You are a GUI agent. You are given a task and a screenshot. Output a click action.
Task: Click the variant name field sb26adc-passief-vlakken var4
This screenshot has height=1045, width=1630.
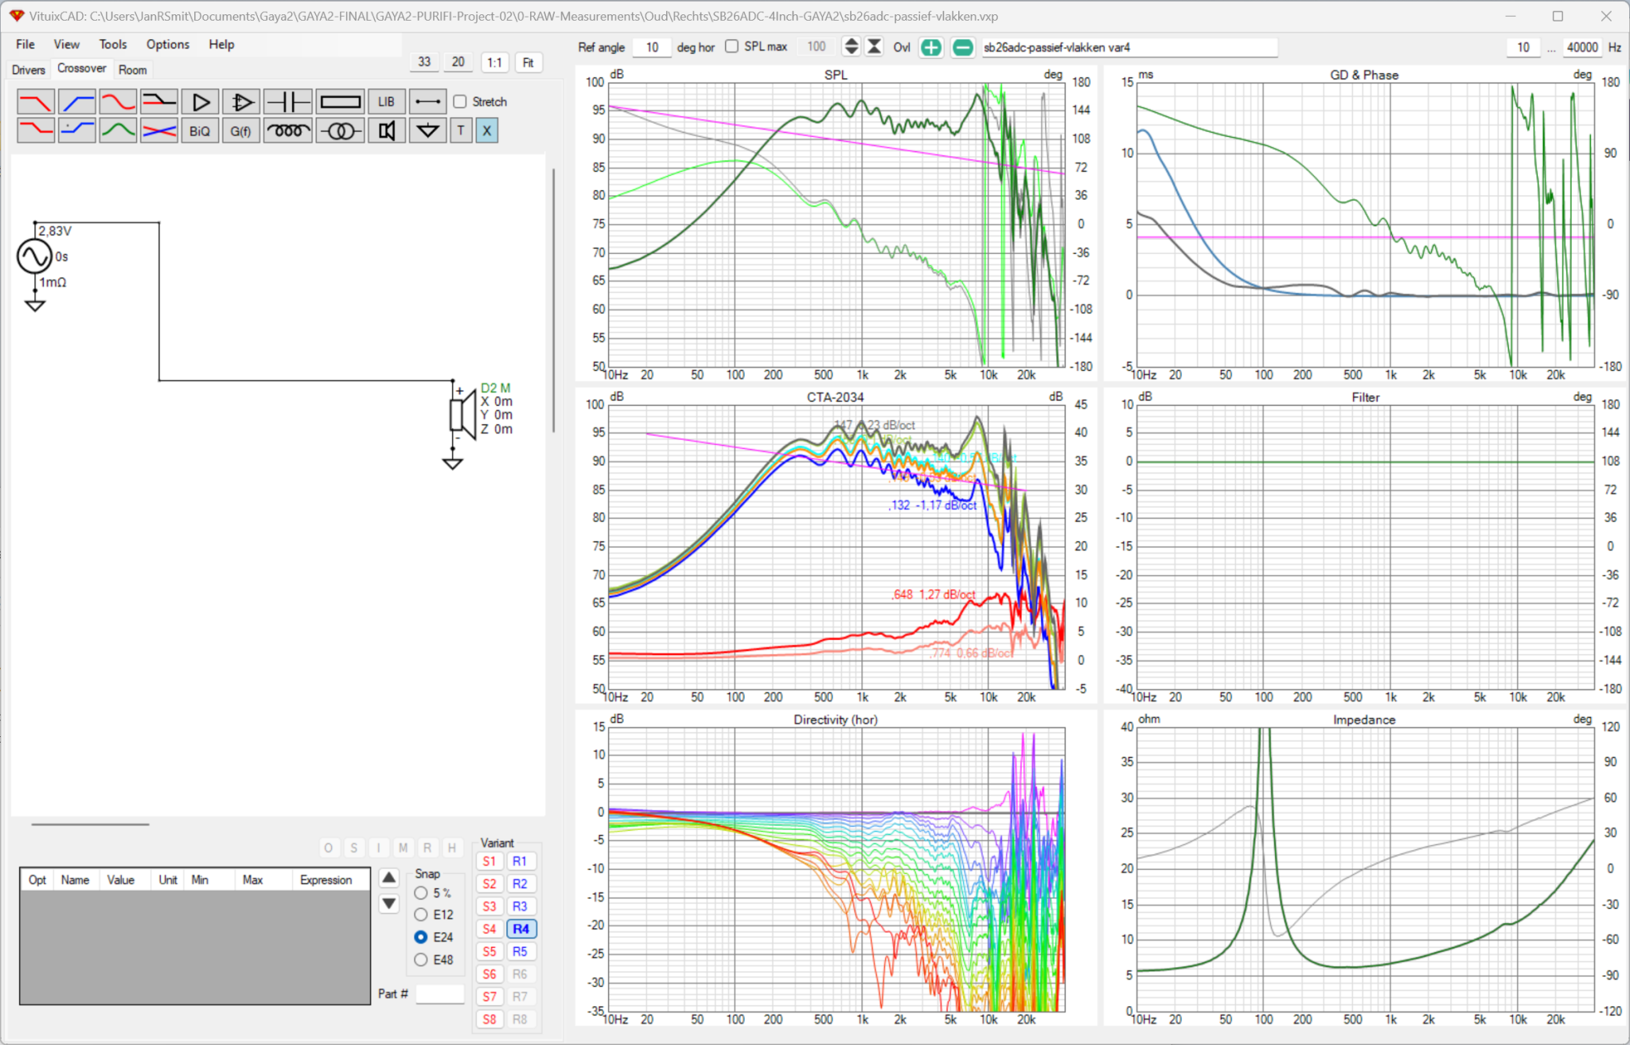point(1129,47)
